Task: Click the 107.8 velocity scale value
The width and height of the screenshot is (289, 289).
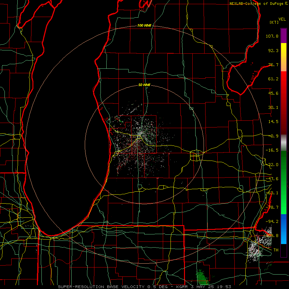Action: (x=272, y=36)
